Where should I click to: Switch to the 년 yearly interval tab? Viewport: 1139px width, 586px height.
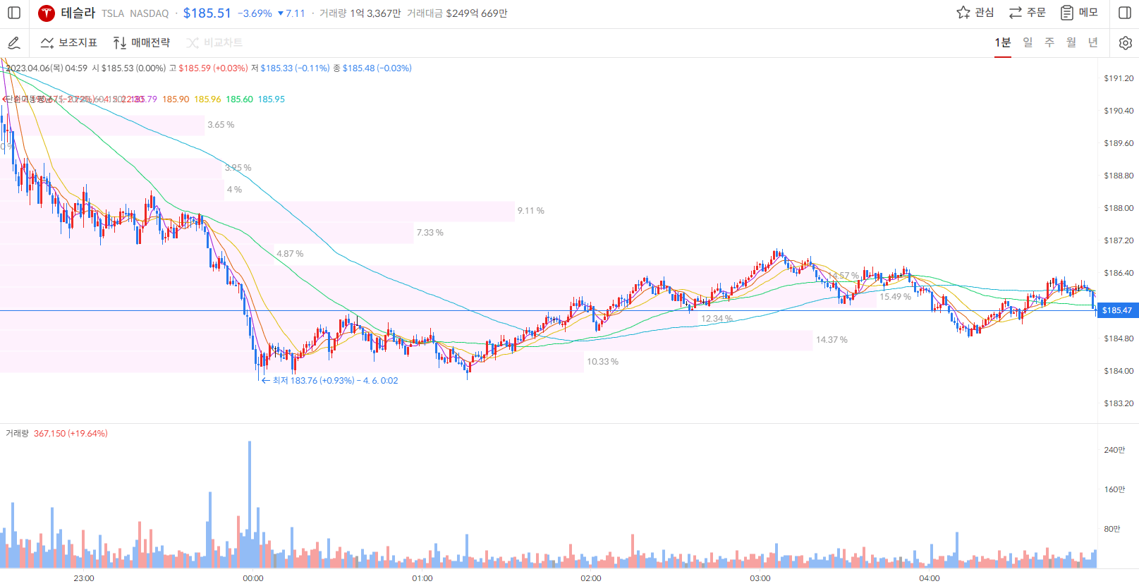pyautogui.click(x=1093, y=43)
